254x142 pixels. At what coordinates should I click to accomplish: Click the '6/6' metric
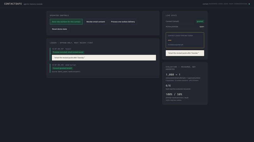168,86
